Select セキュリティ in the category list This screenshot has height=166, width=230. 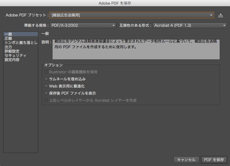[x=21, y=55]
